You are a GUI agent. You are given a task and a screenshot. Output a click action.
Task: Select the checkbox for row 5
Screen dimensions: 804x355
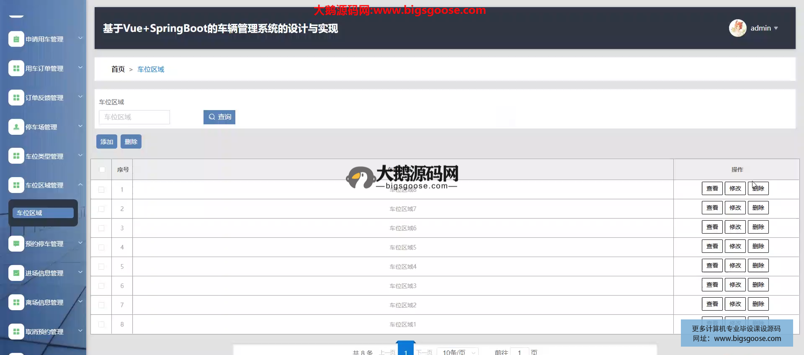(x=101, y=267)
